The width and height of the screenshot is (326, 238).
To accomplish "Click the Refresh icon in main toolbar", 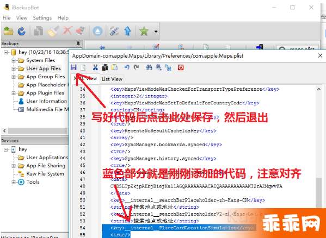I will click(22, 32).
